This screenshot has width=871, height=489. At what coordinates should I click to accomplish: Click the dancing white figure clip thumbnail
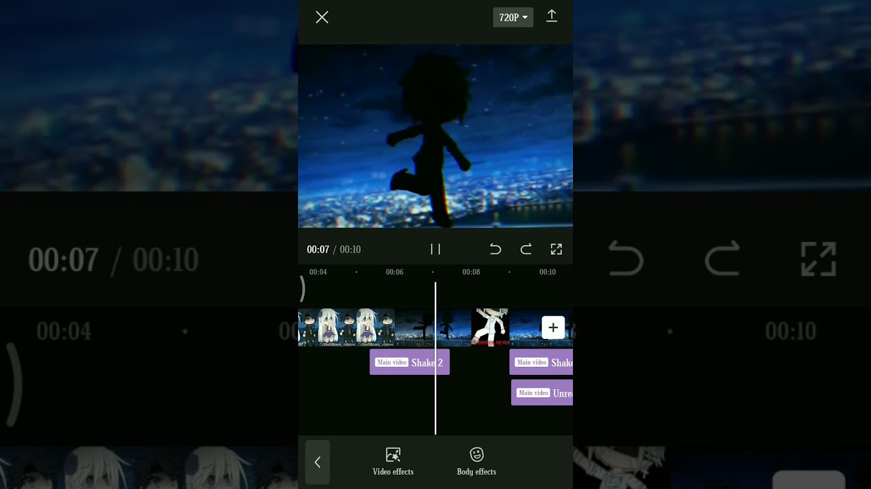[x=490, y=328]
